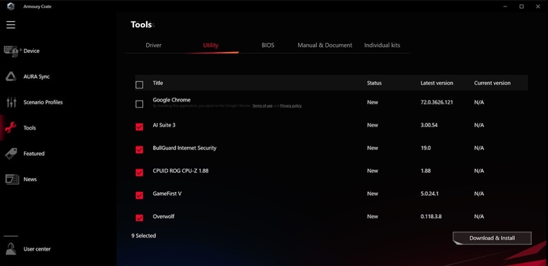The image size is (548, 266).
Task: Open Google Chrome Terms of use link
Action: click(x=262, y=105)
